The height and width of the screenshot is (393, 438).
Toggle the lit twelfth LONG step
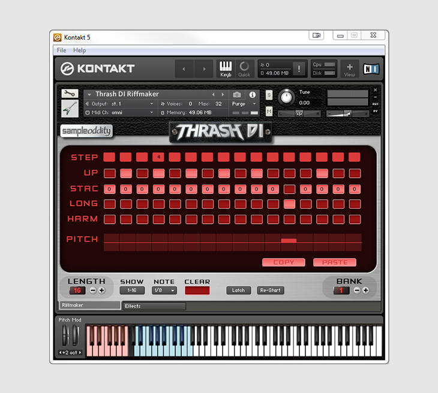[x=289, y=204]
